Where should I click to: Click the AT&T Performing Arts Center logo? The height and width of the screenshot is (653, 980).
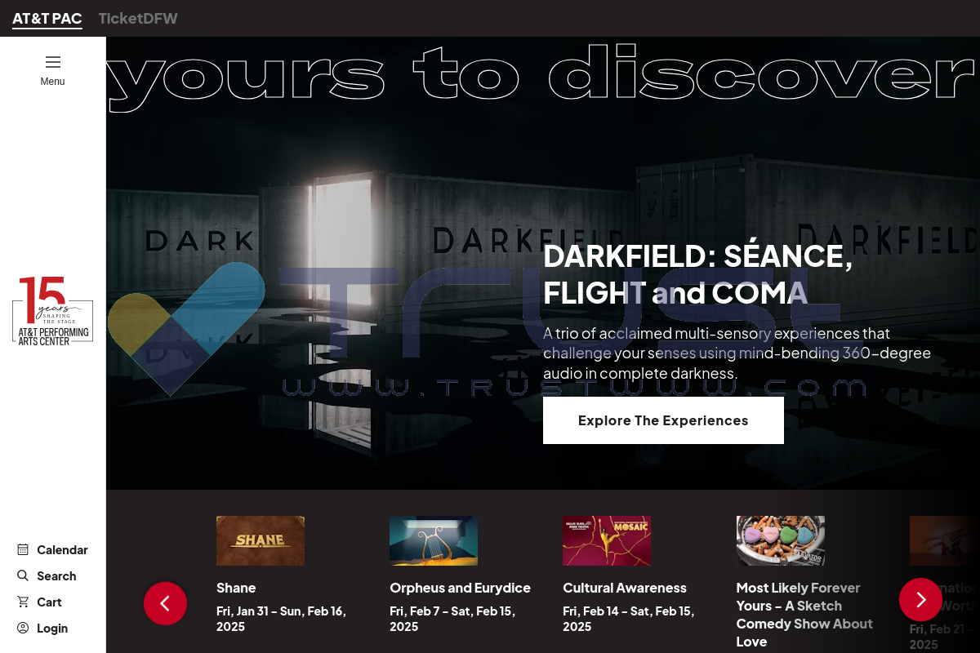point(53,311)
